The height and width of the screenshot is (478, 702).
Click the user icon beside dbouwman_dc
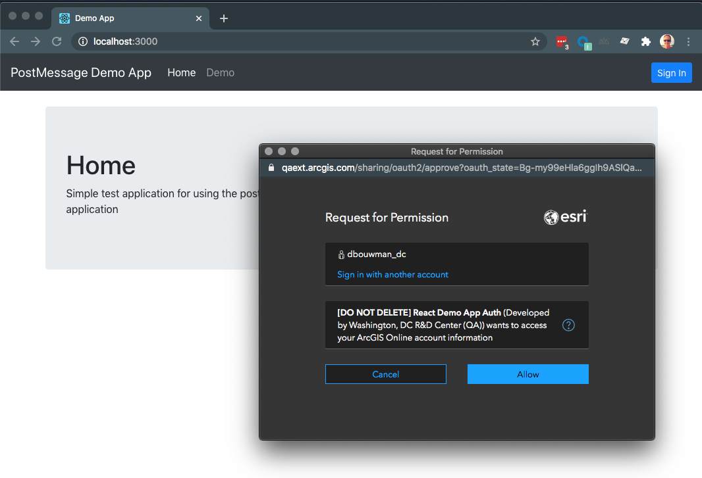pos(341,254)
